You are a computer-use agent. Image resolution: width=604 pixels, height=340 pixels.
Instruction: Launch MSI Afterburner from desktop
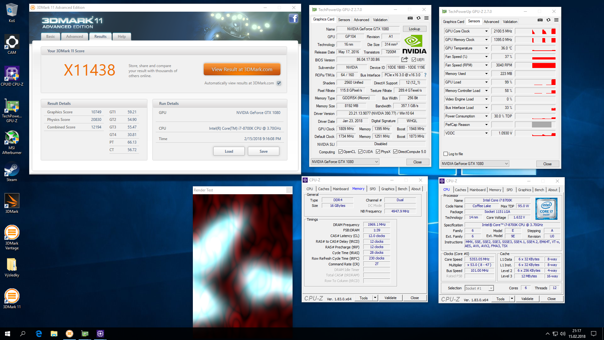coord(12,142)
